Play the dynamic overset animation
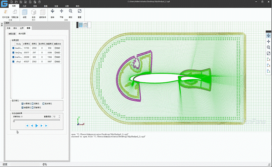Viewport: 272px width, 167px height. pos(37,126)
